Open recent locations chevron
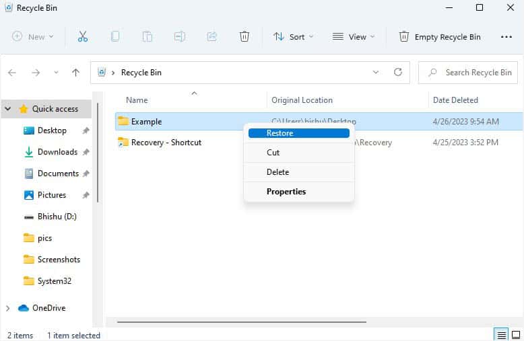 point(56,73)
